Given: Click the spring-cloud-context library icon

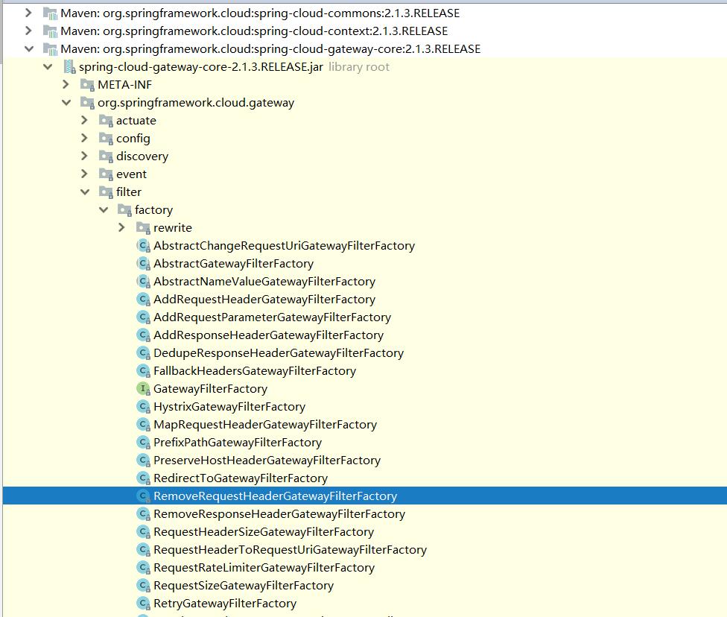Looking at the screenshot, I should point(50,31).
